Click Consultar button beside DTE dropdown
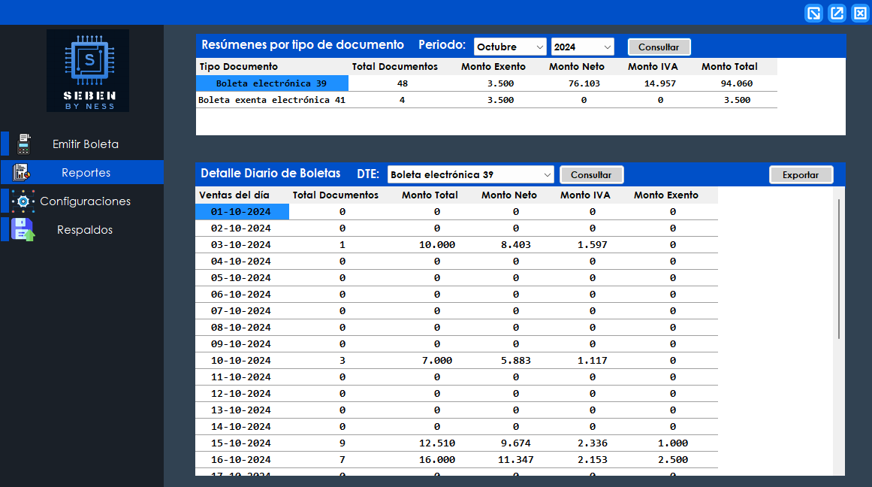 (591, 174)
